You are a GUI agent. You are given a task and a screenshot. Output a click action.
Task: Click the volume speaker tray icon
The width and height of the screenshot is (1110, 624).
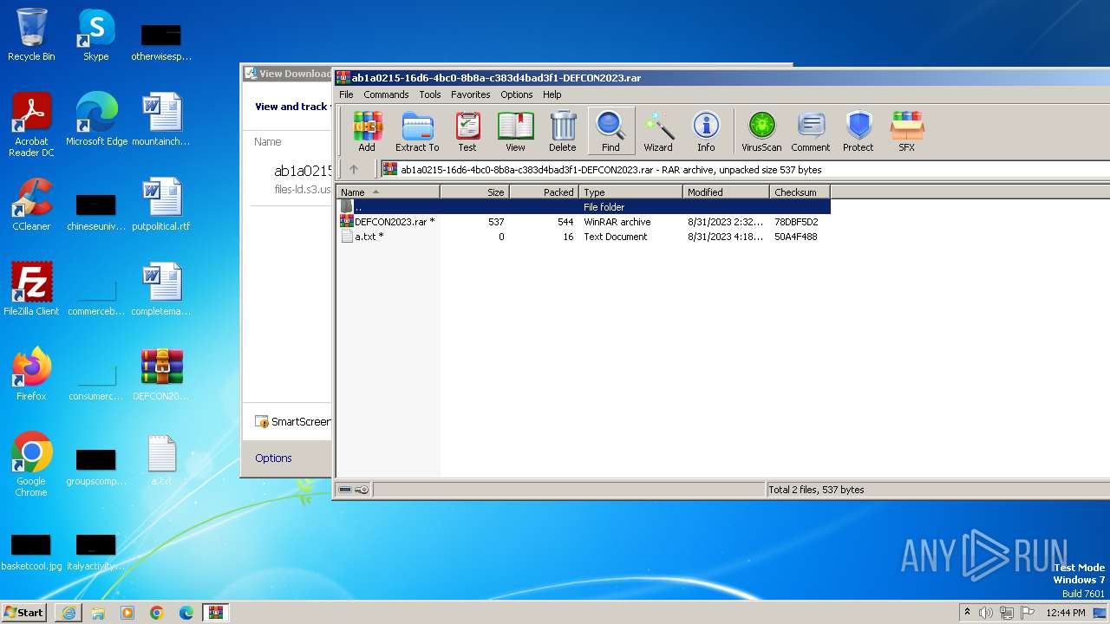click(x=986, y=613)
